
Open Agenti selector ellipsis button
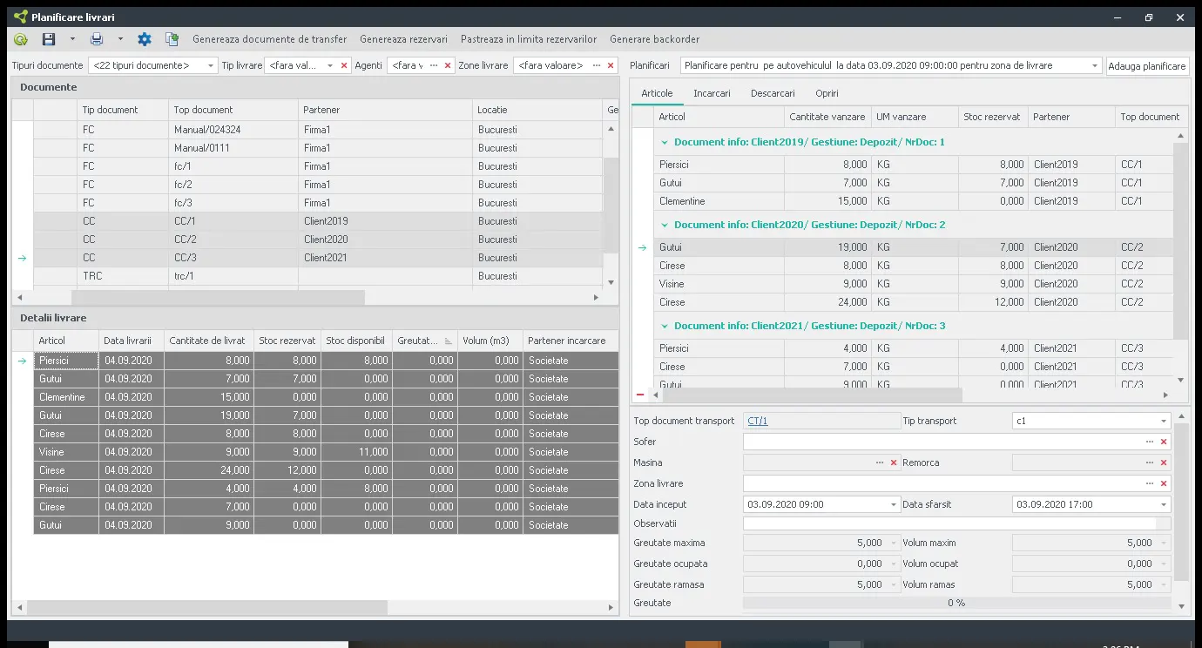click(434, 65)
